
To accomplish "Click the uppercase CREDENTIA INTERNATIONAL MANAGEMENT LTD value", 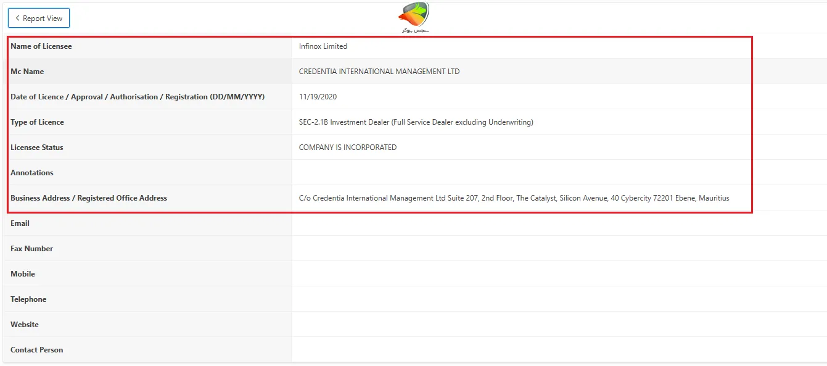I will (379, 72).
